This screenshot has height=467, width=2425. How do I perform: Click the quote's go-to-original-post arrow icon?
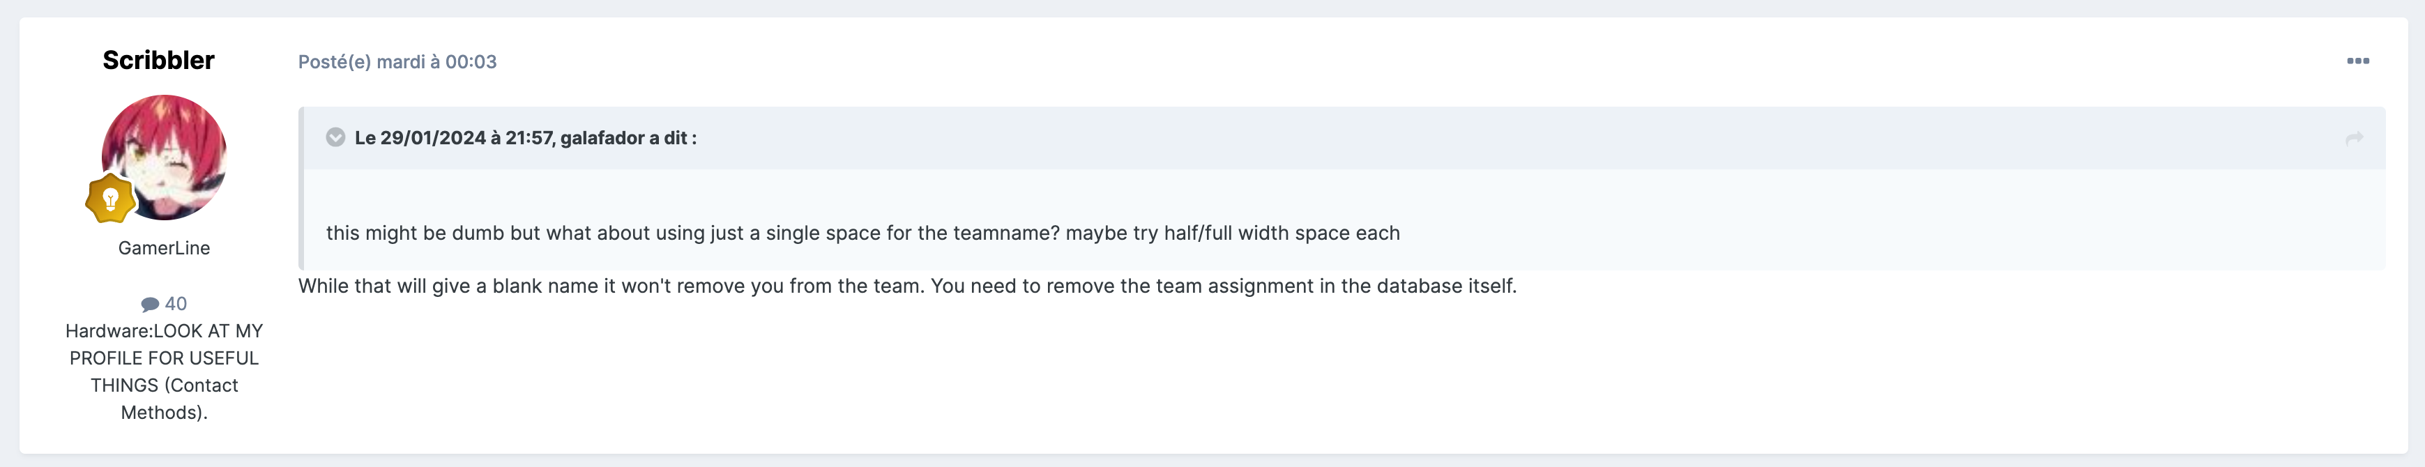[x=2353, y=139]
